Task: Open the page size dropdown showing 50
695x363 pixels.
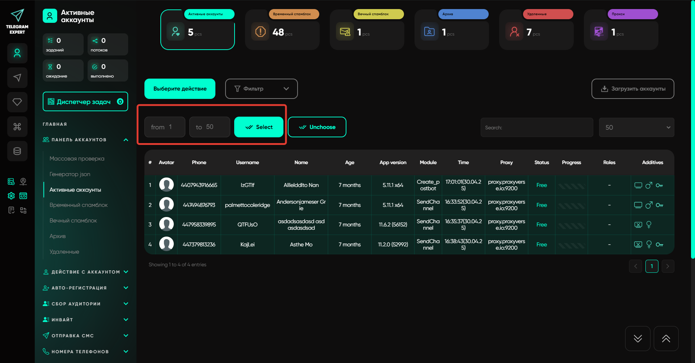Action: (636, 128)
